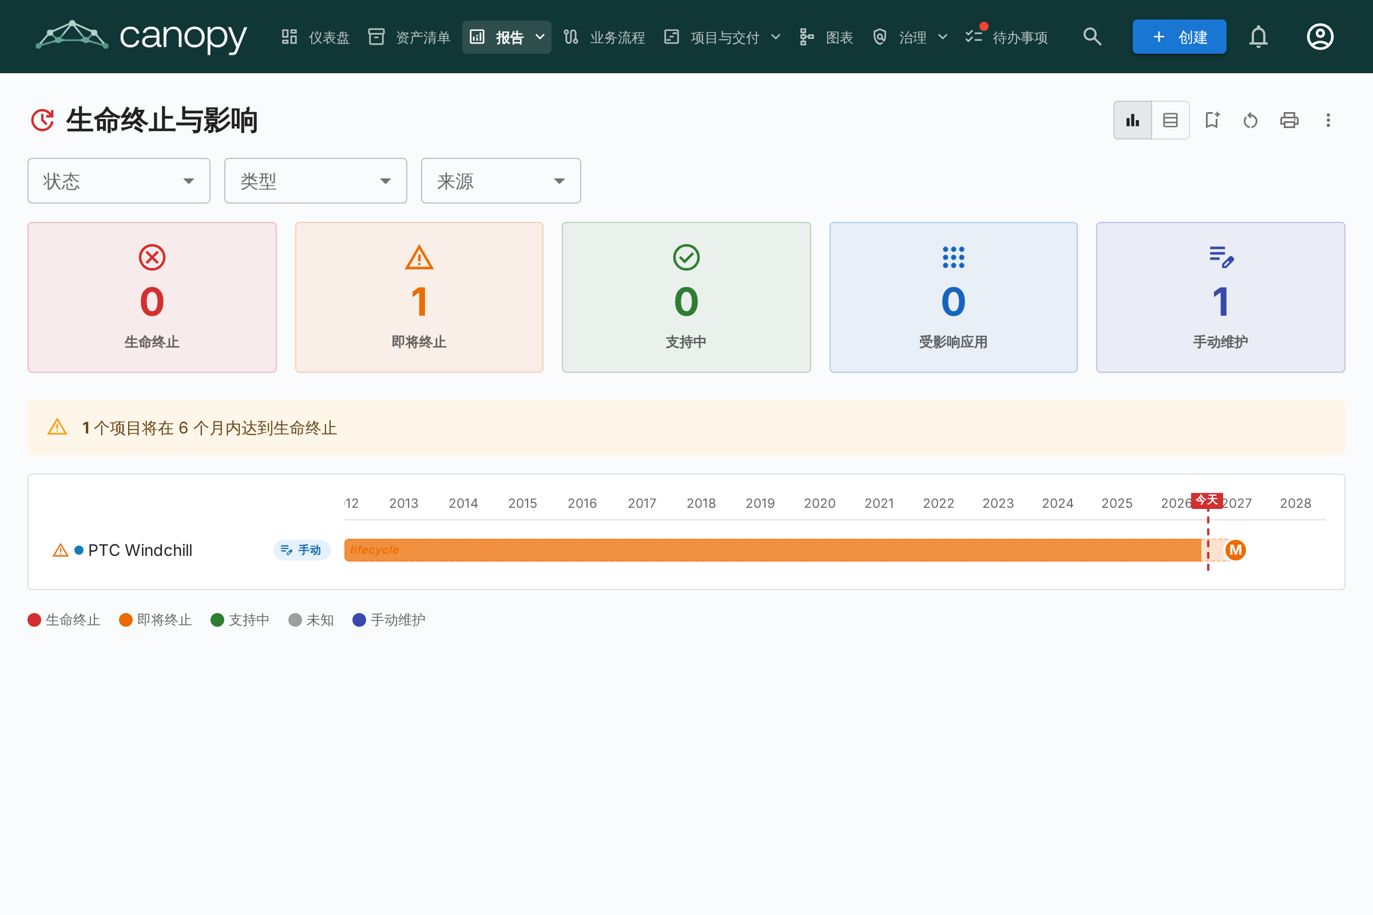
Task: Select the 受影响应用 summary card
Action: coord(953,297)
